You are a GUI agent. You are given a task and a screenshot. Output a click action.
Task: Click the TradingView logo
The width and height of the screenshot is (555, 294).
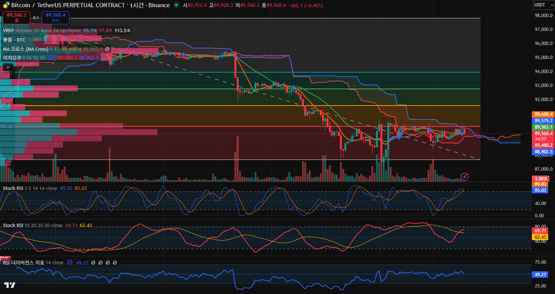(x=9, y=285)
